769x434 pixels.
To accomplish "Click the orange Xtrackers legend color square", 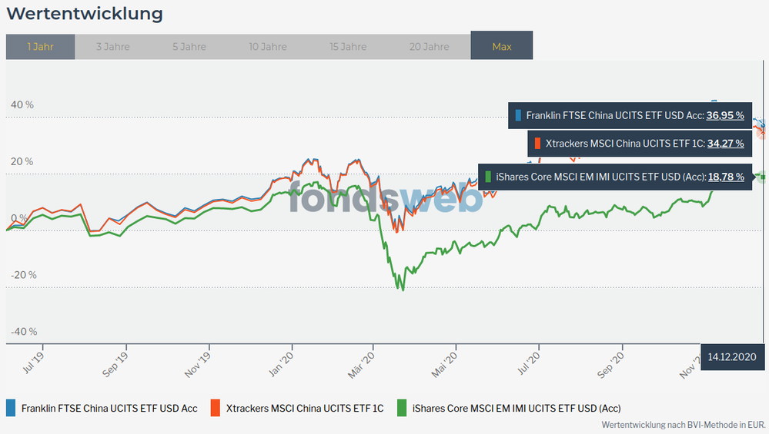I will (216, 408).
